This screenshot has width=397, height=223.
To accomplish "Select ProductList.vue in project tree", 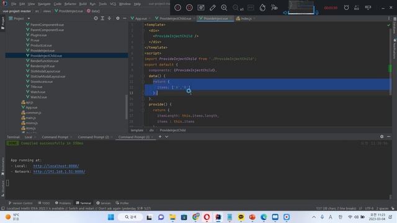I will click(41, 45).
